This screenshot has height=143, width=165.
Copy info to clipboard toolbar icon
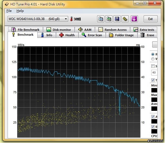tap(101, 19)
